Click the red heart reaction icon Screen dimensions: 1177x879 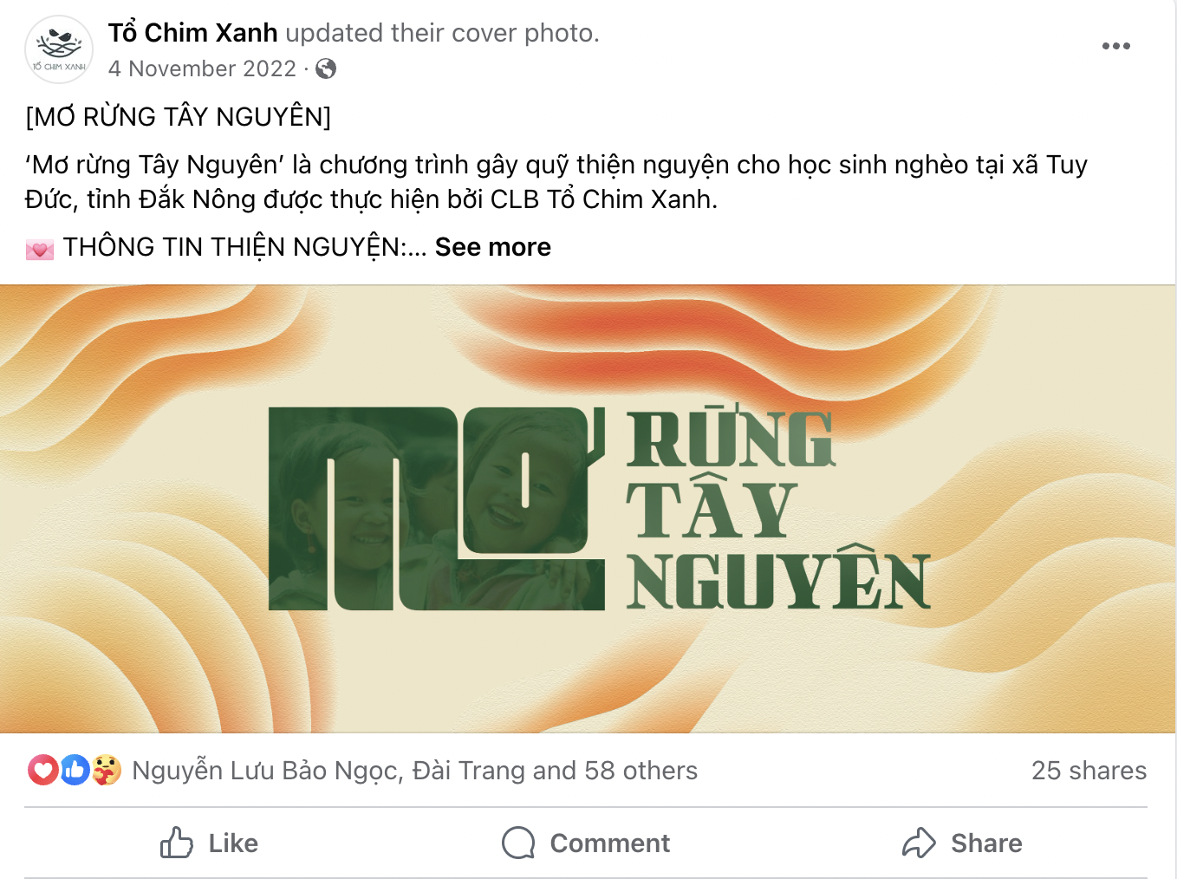pos(42,770)
